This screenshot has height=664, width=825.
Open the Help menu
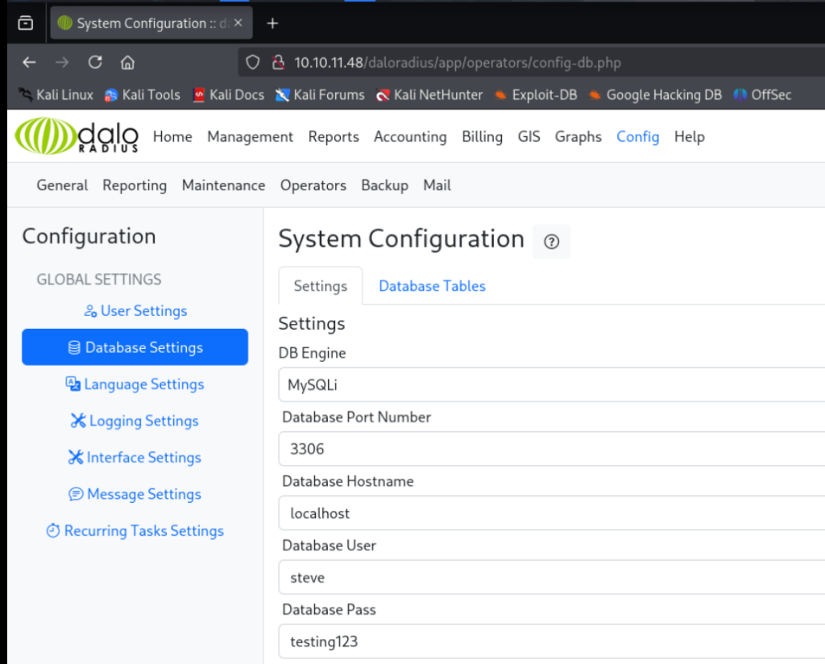pyautogui.click(x=690, y=137)
